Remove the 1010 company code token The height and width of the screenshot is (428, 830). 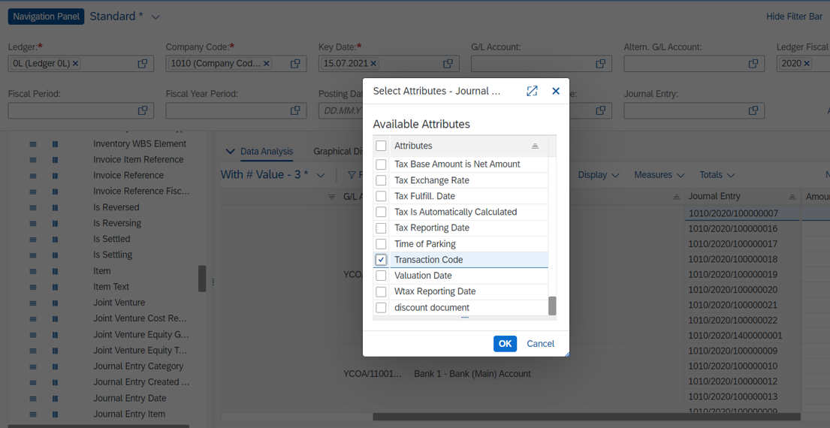click(266, 64)
